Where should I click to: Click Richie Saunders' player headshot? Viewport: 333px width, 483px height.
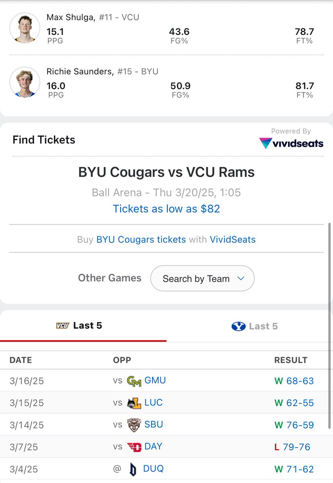click(x=25, y=83)
